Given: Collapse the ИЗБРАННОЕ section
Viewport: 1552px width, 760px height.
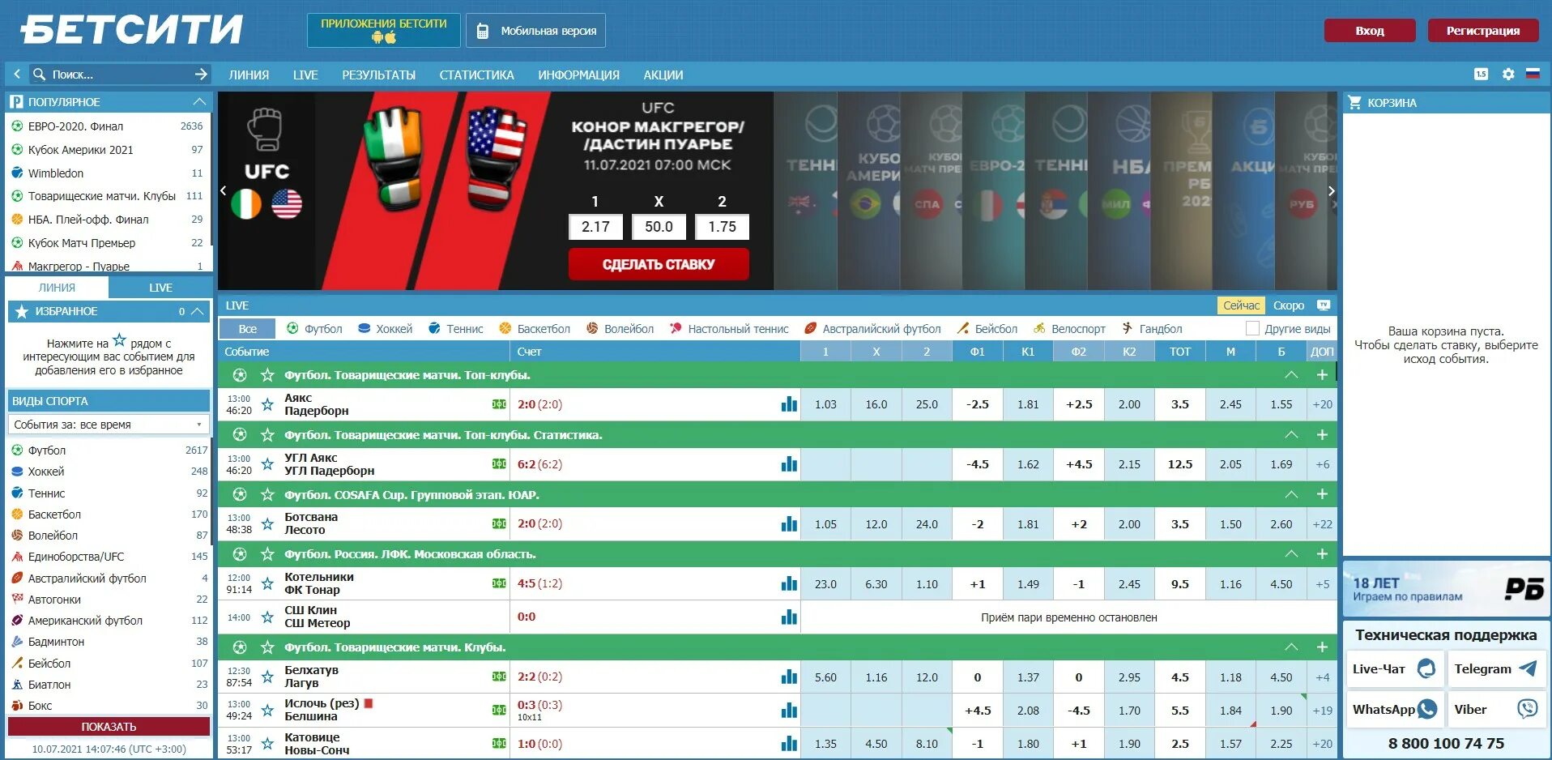Looking at the screenshot, I should [197, 311].
